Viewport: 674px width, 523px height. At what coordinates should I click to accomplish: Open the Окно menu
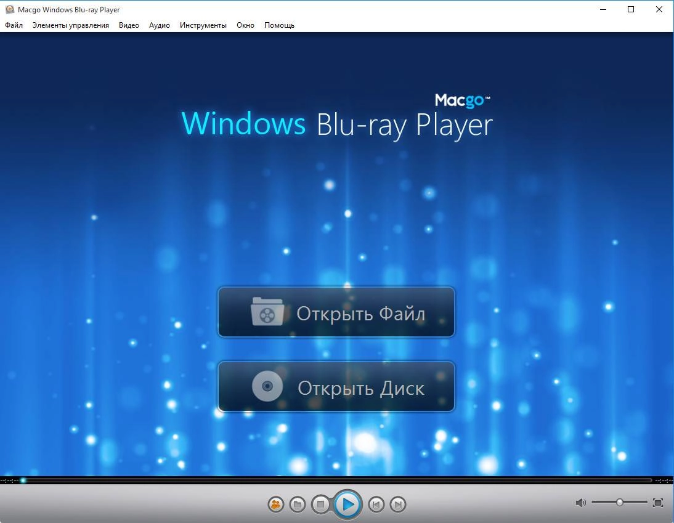(245, 25)
